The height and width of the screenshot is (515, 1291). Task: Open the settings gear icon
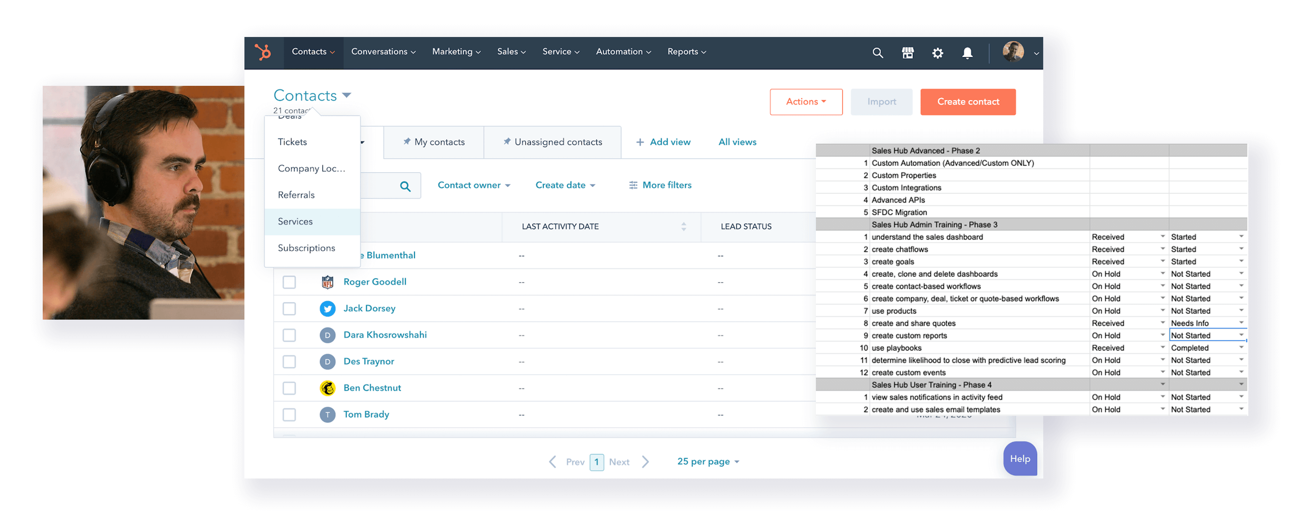[937, 53]
